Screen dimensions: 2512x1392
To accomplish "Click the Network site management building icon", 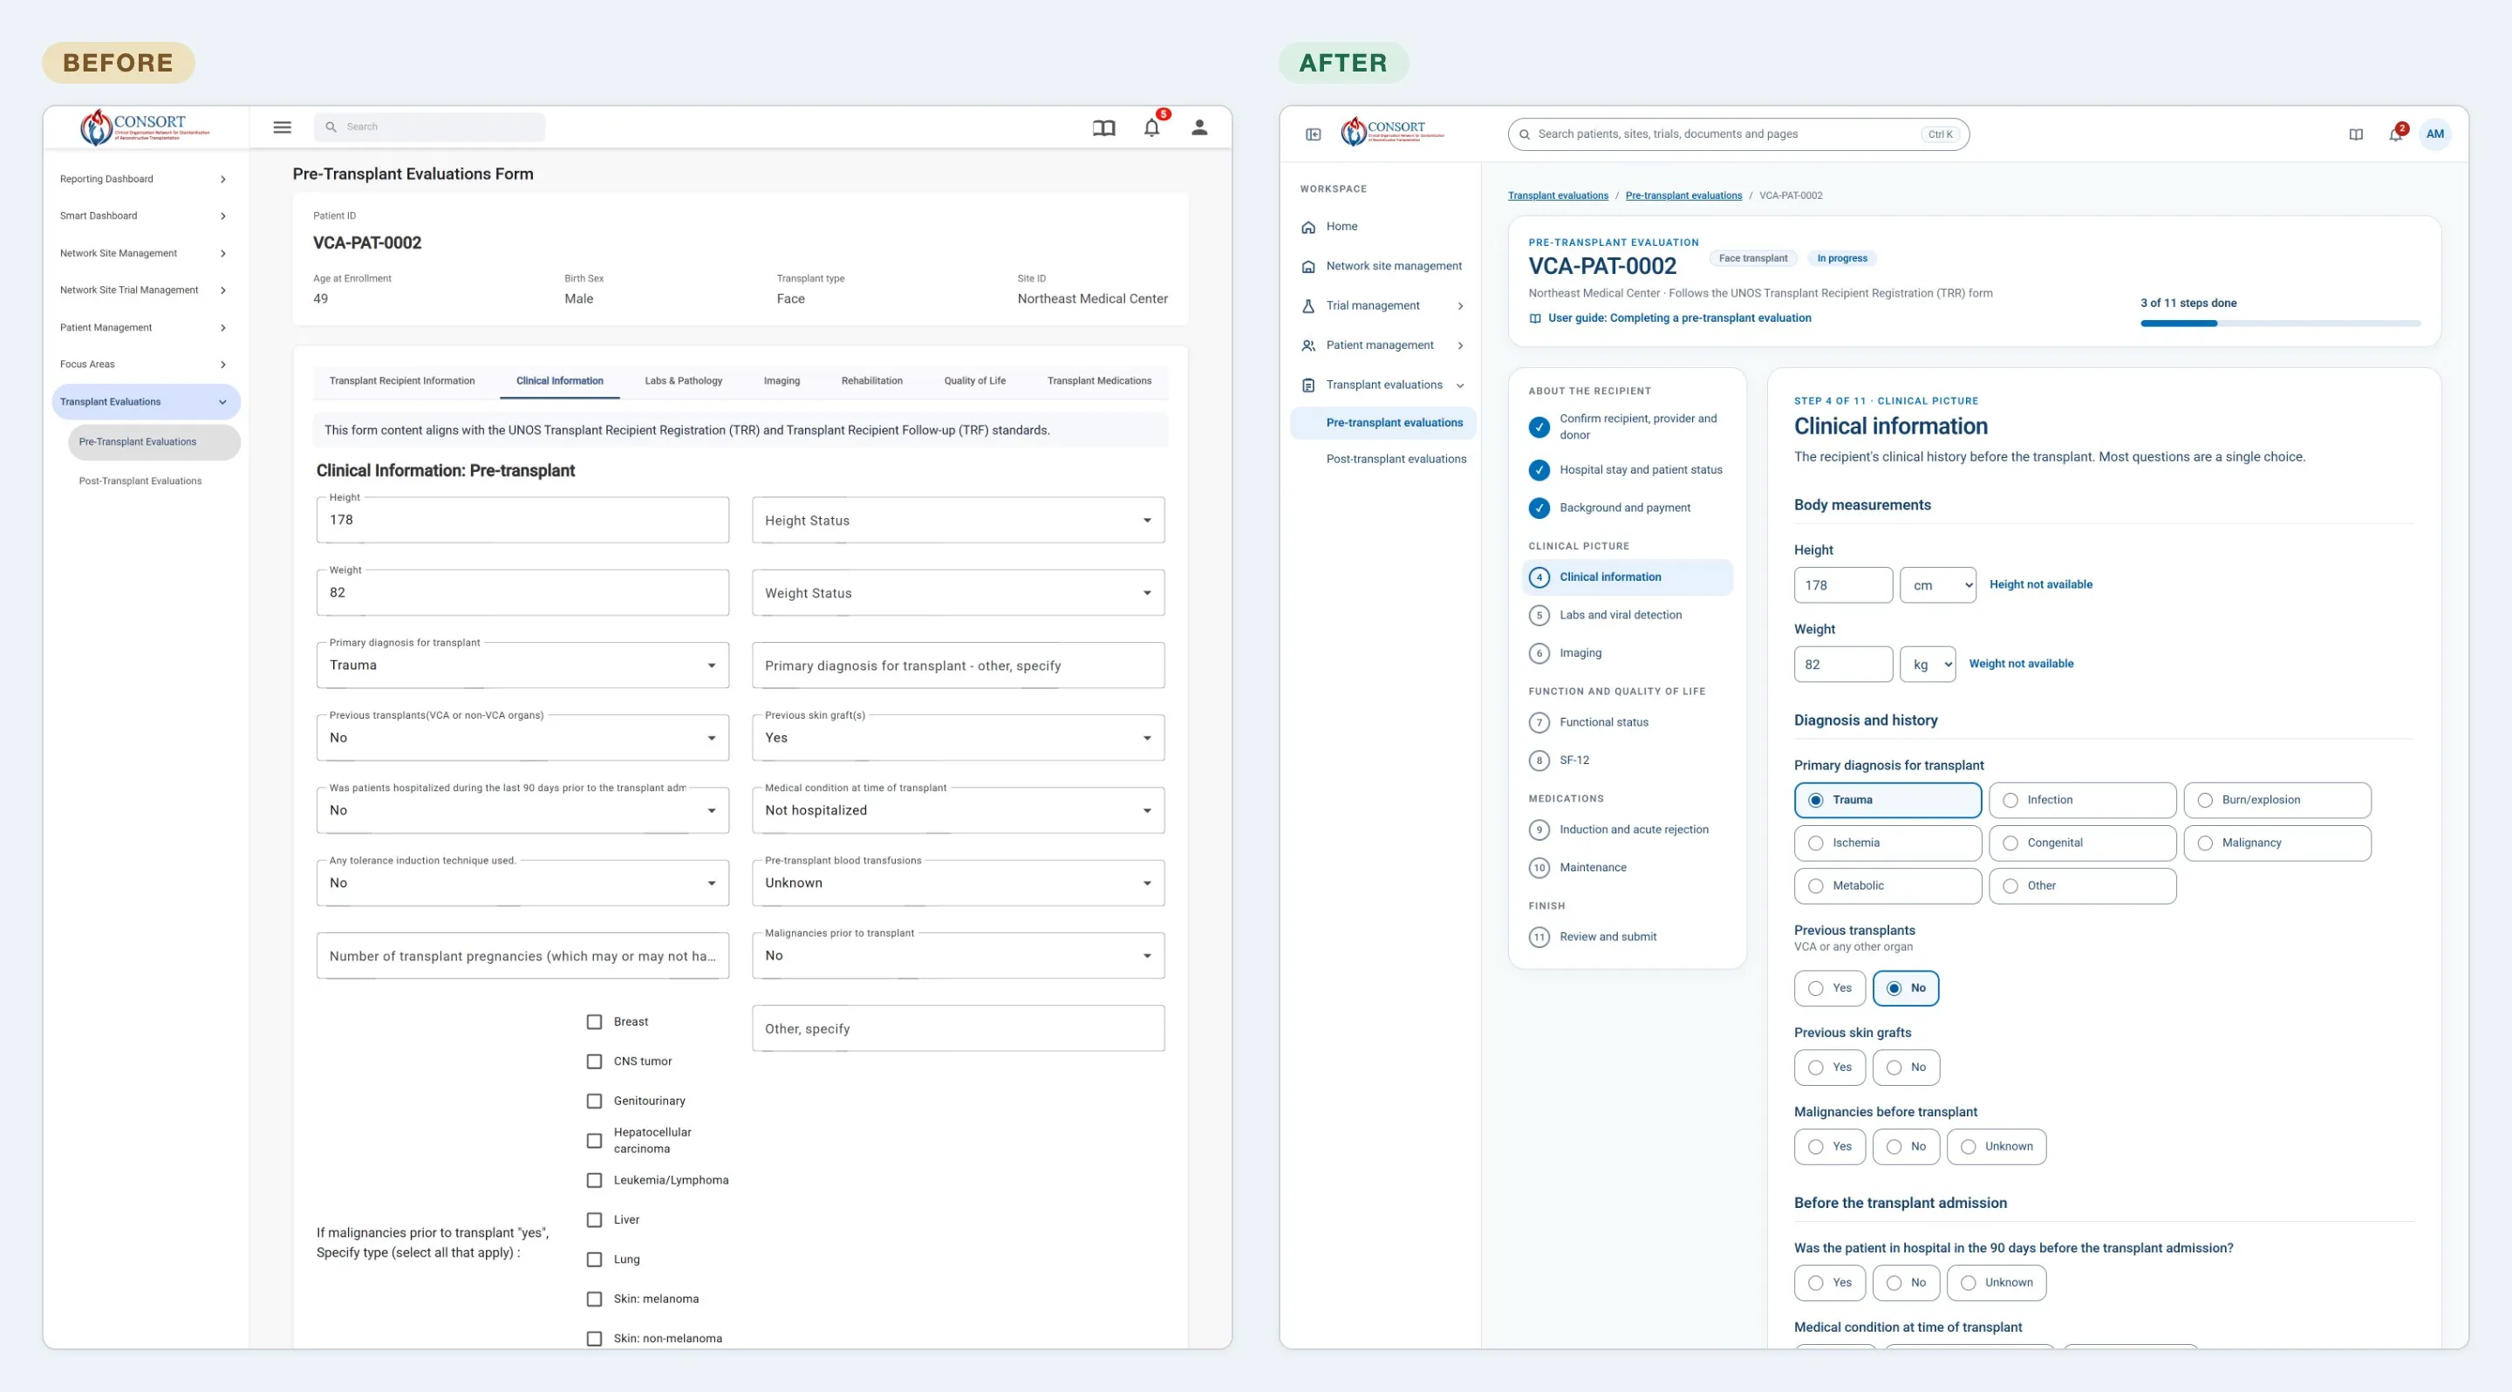I will (1308, 266).
